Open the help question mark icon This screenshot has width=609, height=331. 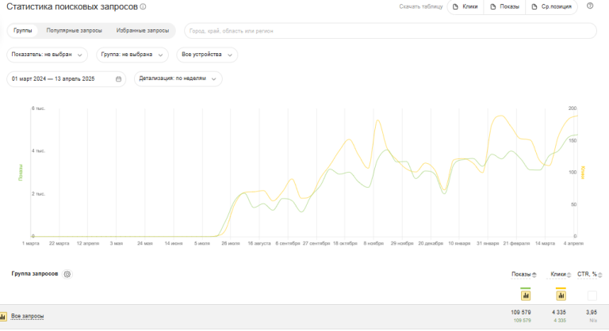pyautogui.click(x=590, y=6)
